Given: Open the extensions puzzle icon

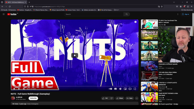Looking at the screenshot, I should (x=188, y=7).
